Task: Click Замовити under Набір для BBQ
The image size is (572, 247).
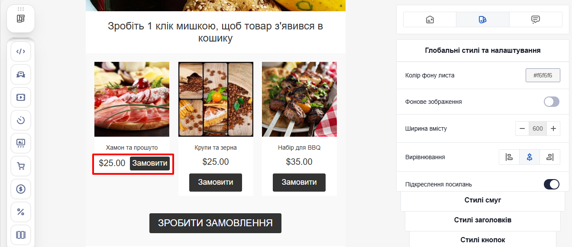Action: [x=299, y=183]
